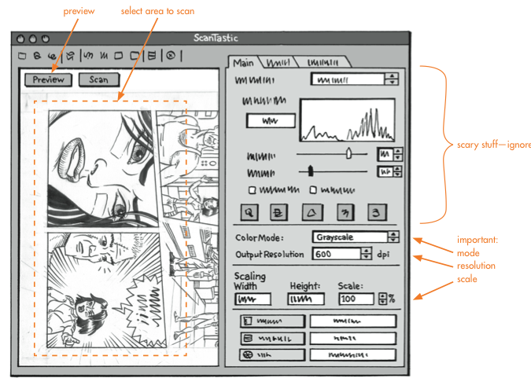Click the field beside the wheel-icon button
531x378 pixels.
click(353, 355)
